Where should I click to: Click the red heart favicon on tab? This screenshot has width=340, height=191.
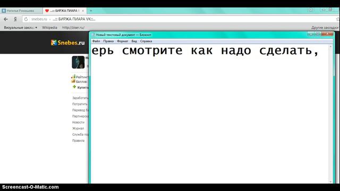pos(47,11)
